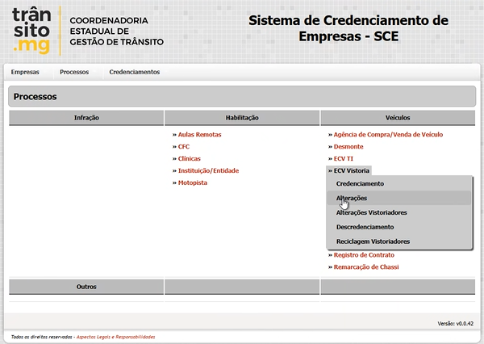Open the Instituição/Entidade link
The image size is (484, 344).
coord(208,170)
